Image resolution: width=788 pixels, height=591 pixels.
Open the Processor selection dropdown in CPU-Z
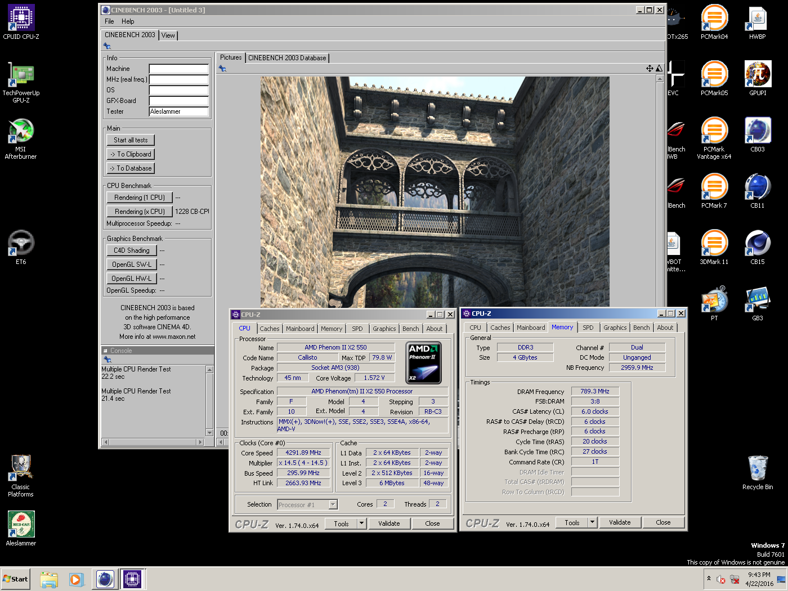coord(333,504)
